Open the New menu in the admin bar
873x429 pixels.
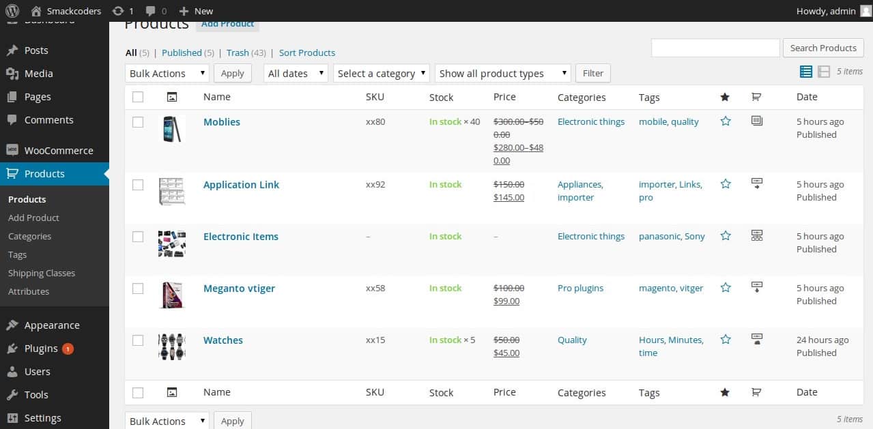tap(196, 10)
